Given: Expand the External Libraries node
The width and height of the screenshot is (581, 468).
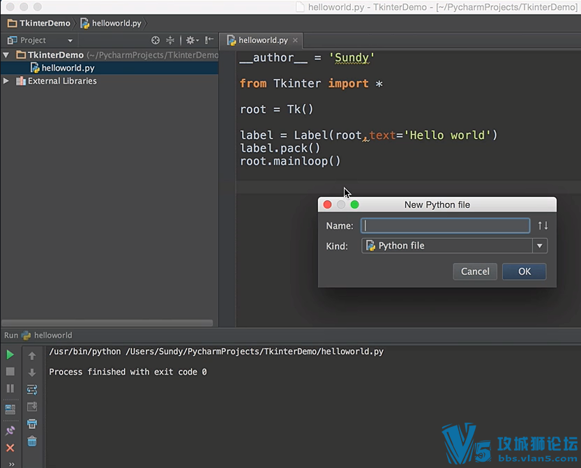Looking at the screenshot, I should coord(6,81).
